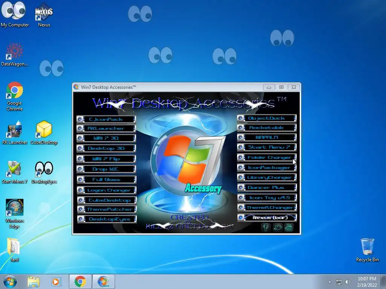Launch Full Glass accessory
Image resolution: width=386 pixels, height=289 pixels.
pos(106,179)
